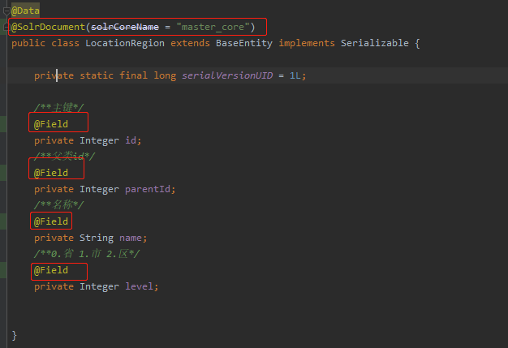Click the LocationRegion class name
508x348 pixels.
tap(124, 43)
